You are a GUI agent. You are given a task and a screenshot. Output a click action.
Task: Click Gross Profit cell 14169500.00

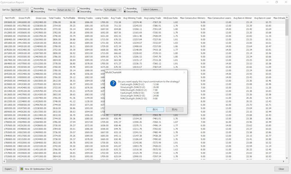click(24, 36)
